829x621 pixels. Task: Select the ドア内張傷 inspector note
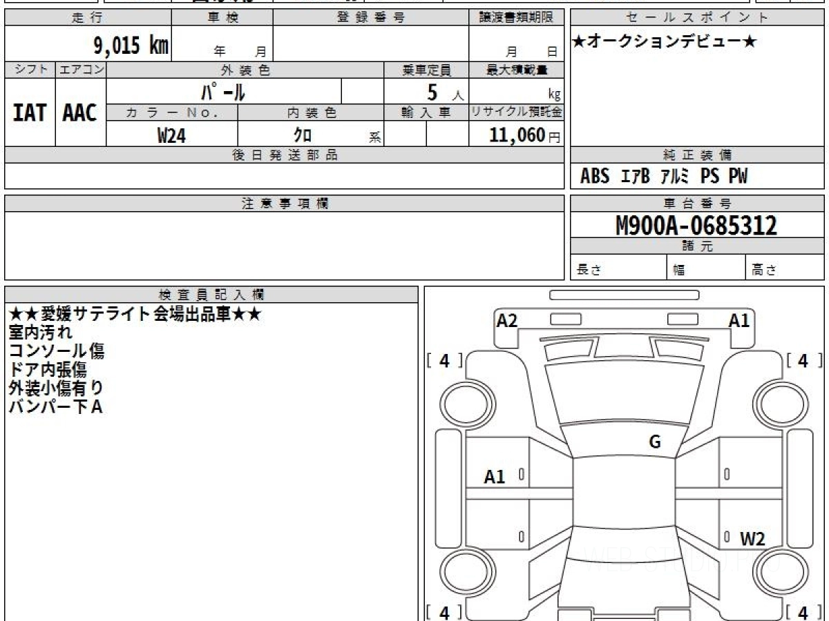[48, 370]
